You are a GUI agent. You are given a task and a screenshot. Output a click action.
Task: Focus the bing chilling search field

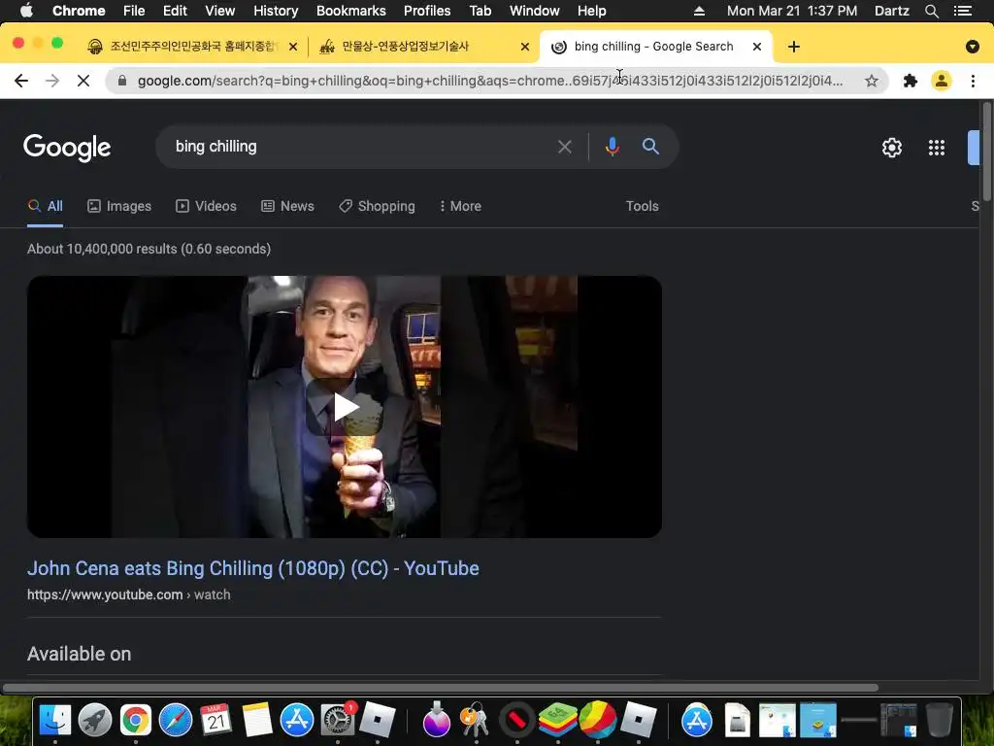(x=361, y=147)
